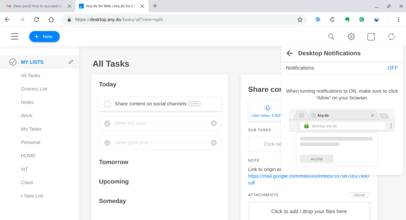Open the mail.google.com note link
Viewport: 406px width, 220px height.
pyautogui.click(x=308, y=179)
